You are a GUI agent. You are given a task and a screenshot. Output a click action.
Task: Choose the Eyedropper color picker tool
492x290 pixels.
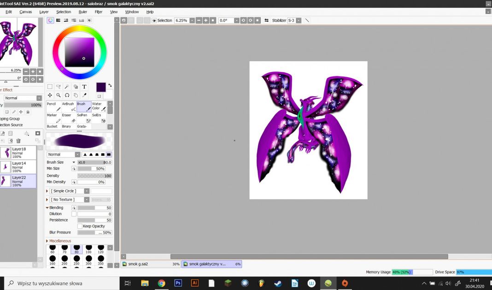(84, 95)
